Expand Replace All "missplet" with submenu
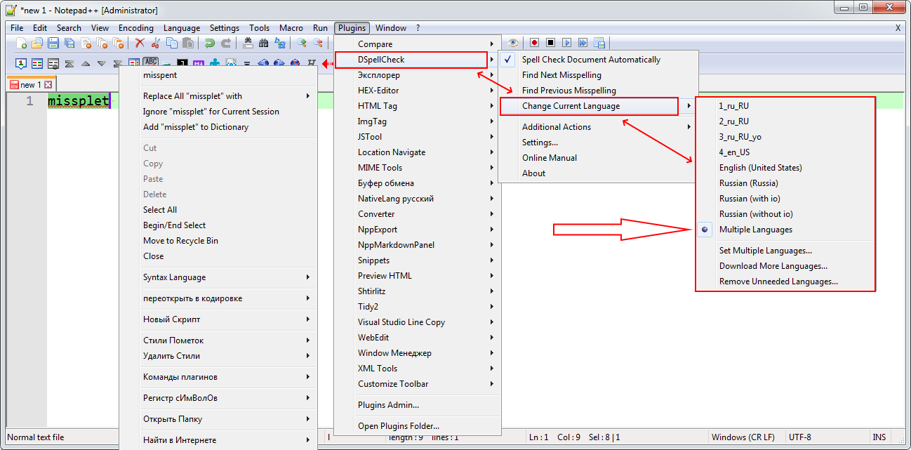The image size is (911, 450). tap(218, 96)
